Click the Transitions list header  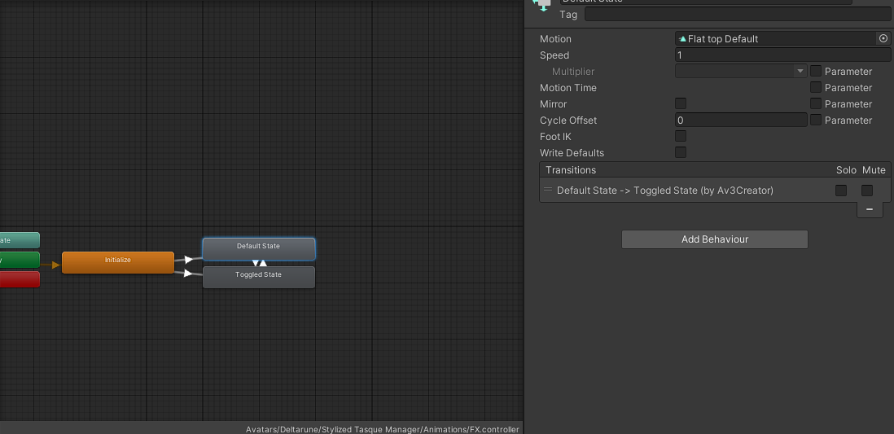tap(715, 170)
